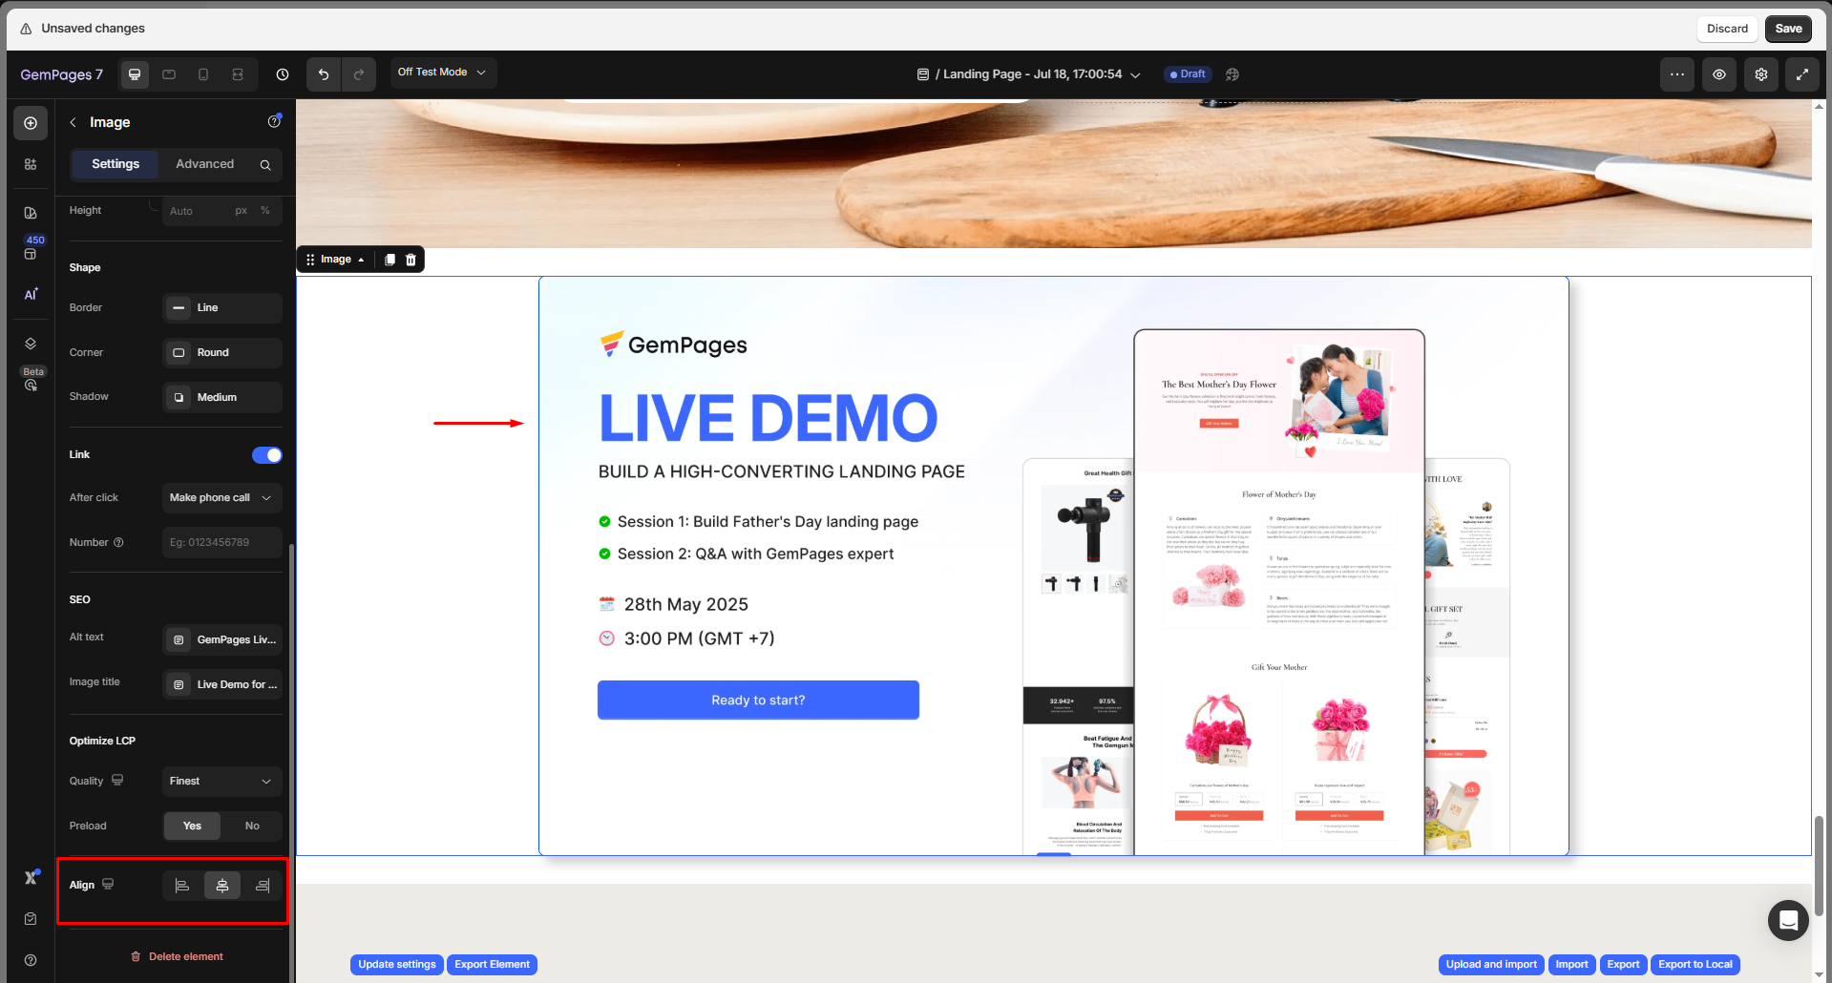The height and width of the screenshot is (983, 1832).
Task: Open the page settings gear
Action: click(x=1760, y=74)
